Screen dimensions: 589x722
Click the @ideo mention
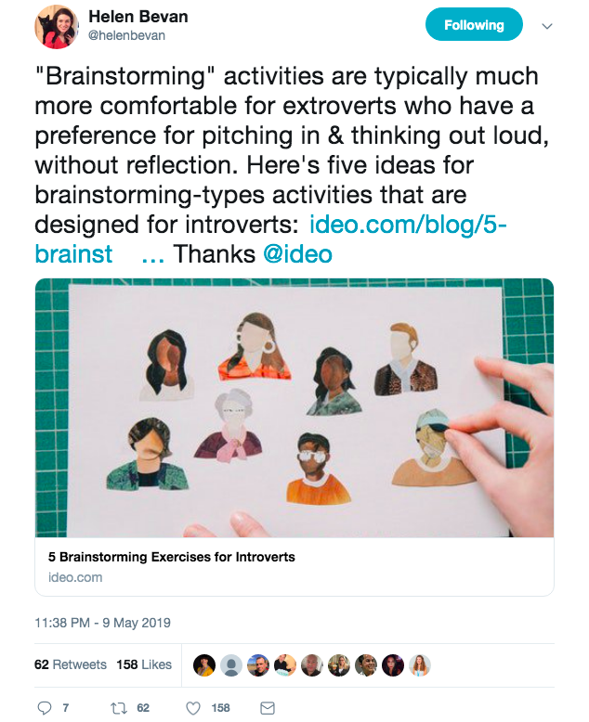[297, 253]
